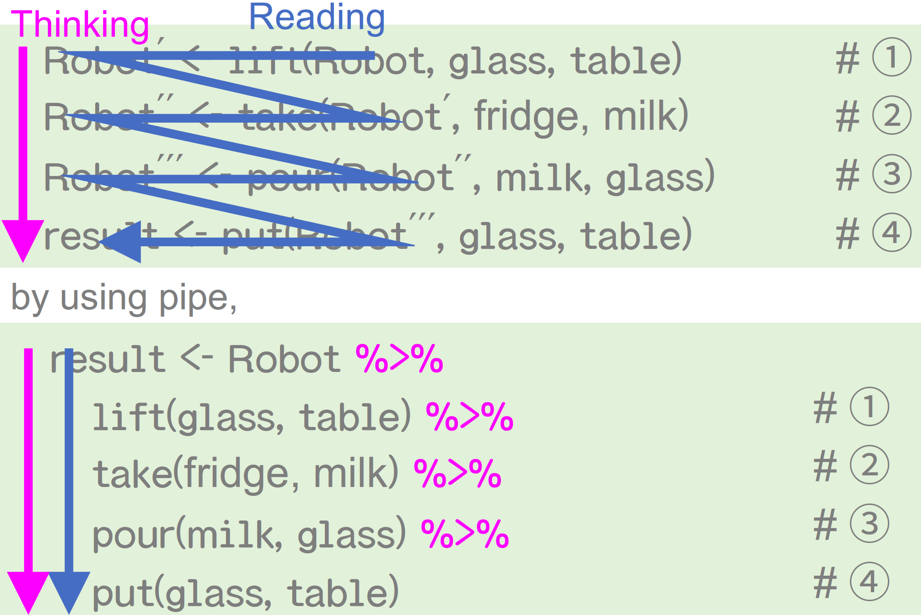Click the pipe operator after pour(milk, glass)
Viewport: 921px width, 615px height.
[465, 534]
